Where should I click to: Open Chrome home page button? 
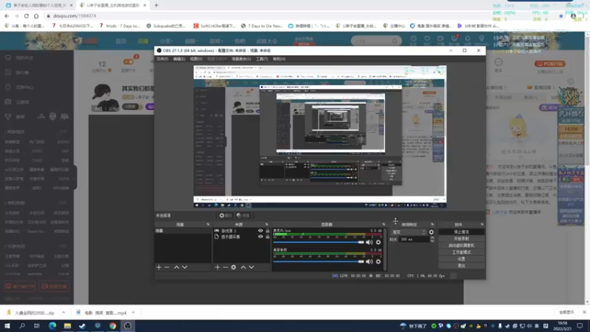[x=36, y=15]
